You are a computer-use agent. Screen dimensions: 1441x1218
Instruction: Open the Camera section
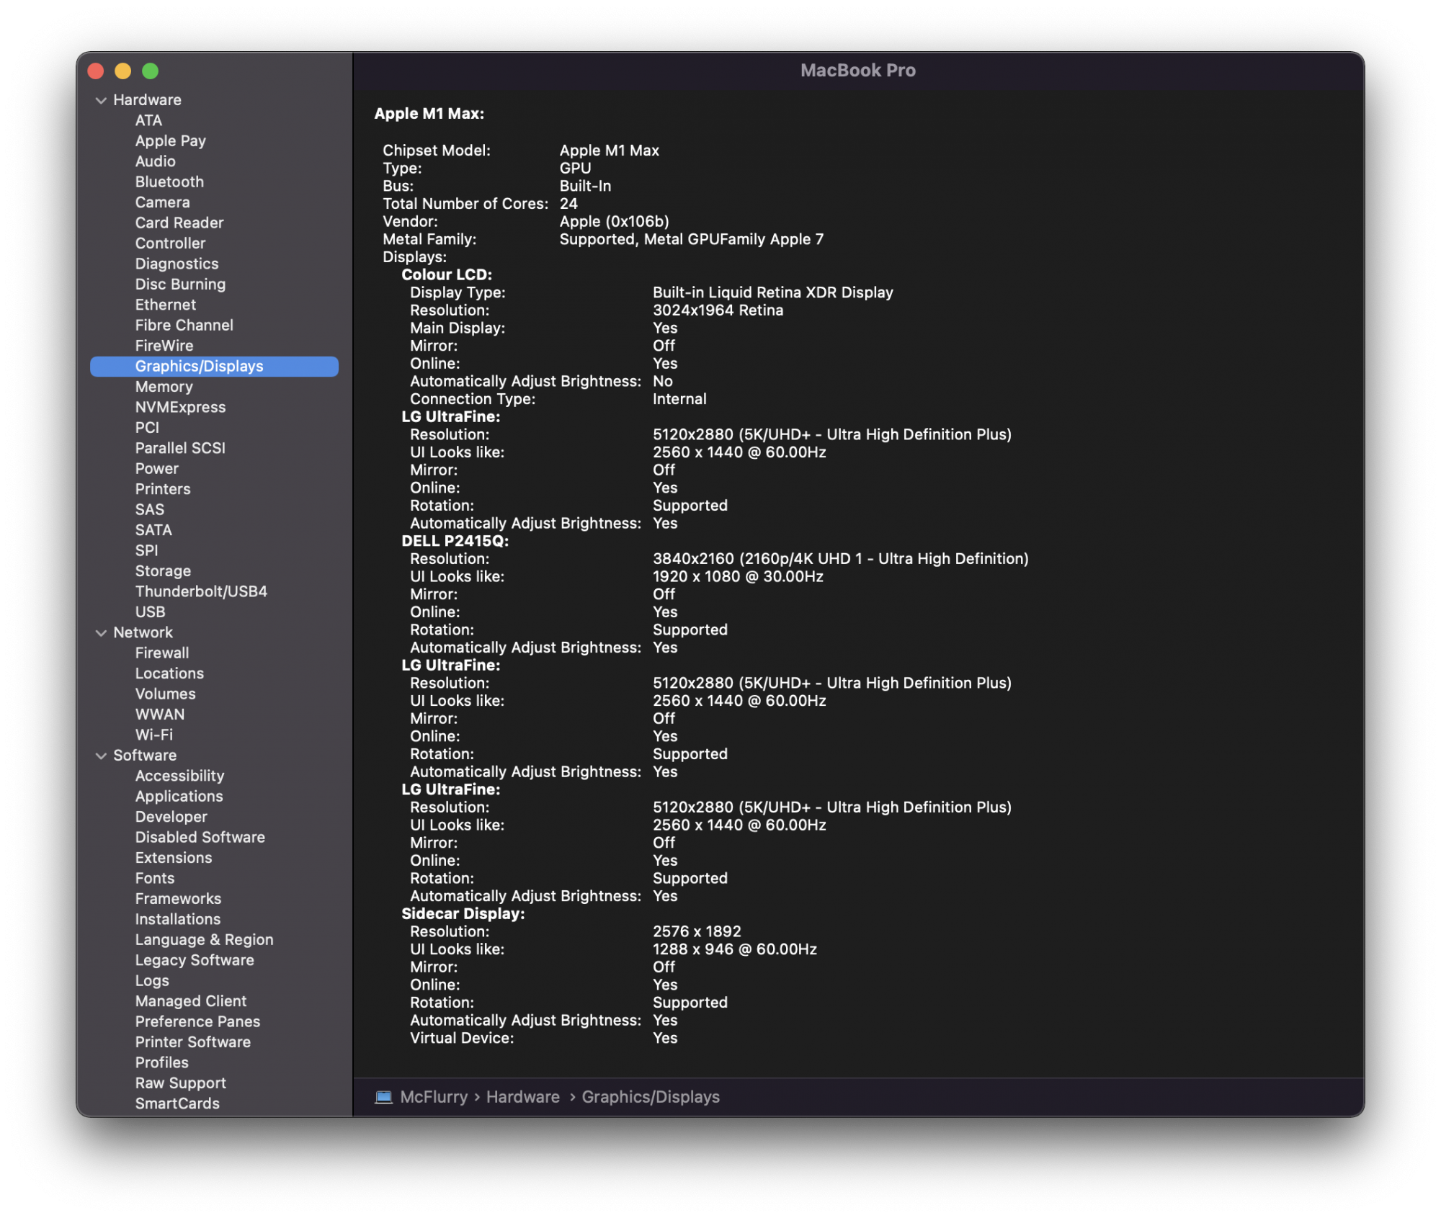coord(163,202)
